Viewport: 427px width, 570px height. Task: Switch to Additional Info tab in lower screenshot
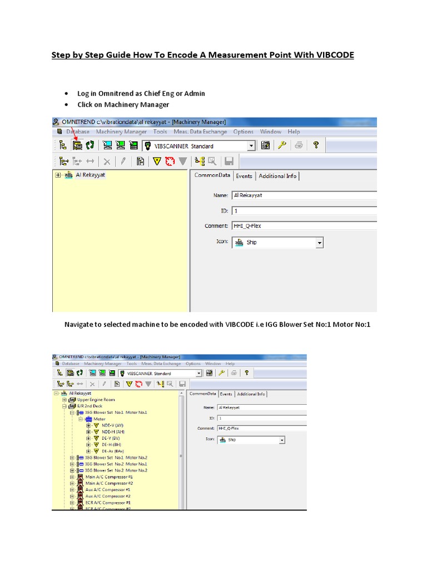[x=251, y=394]
